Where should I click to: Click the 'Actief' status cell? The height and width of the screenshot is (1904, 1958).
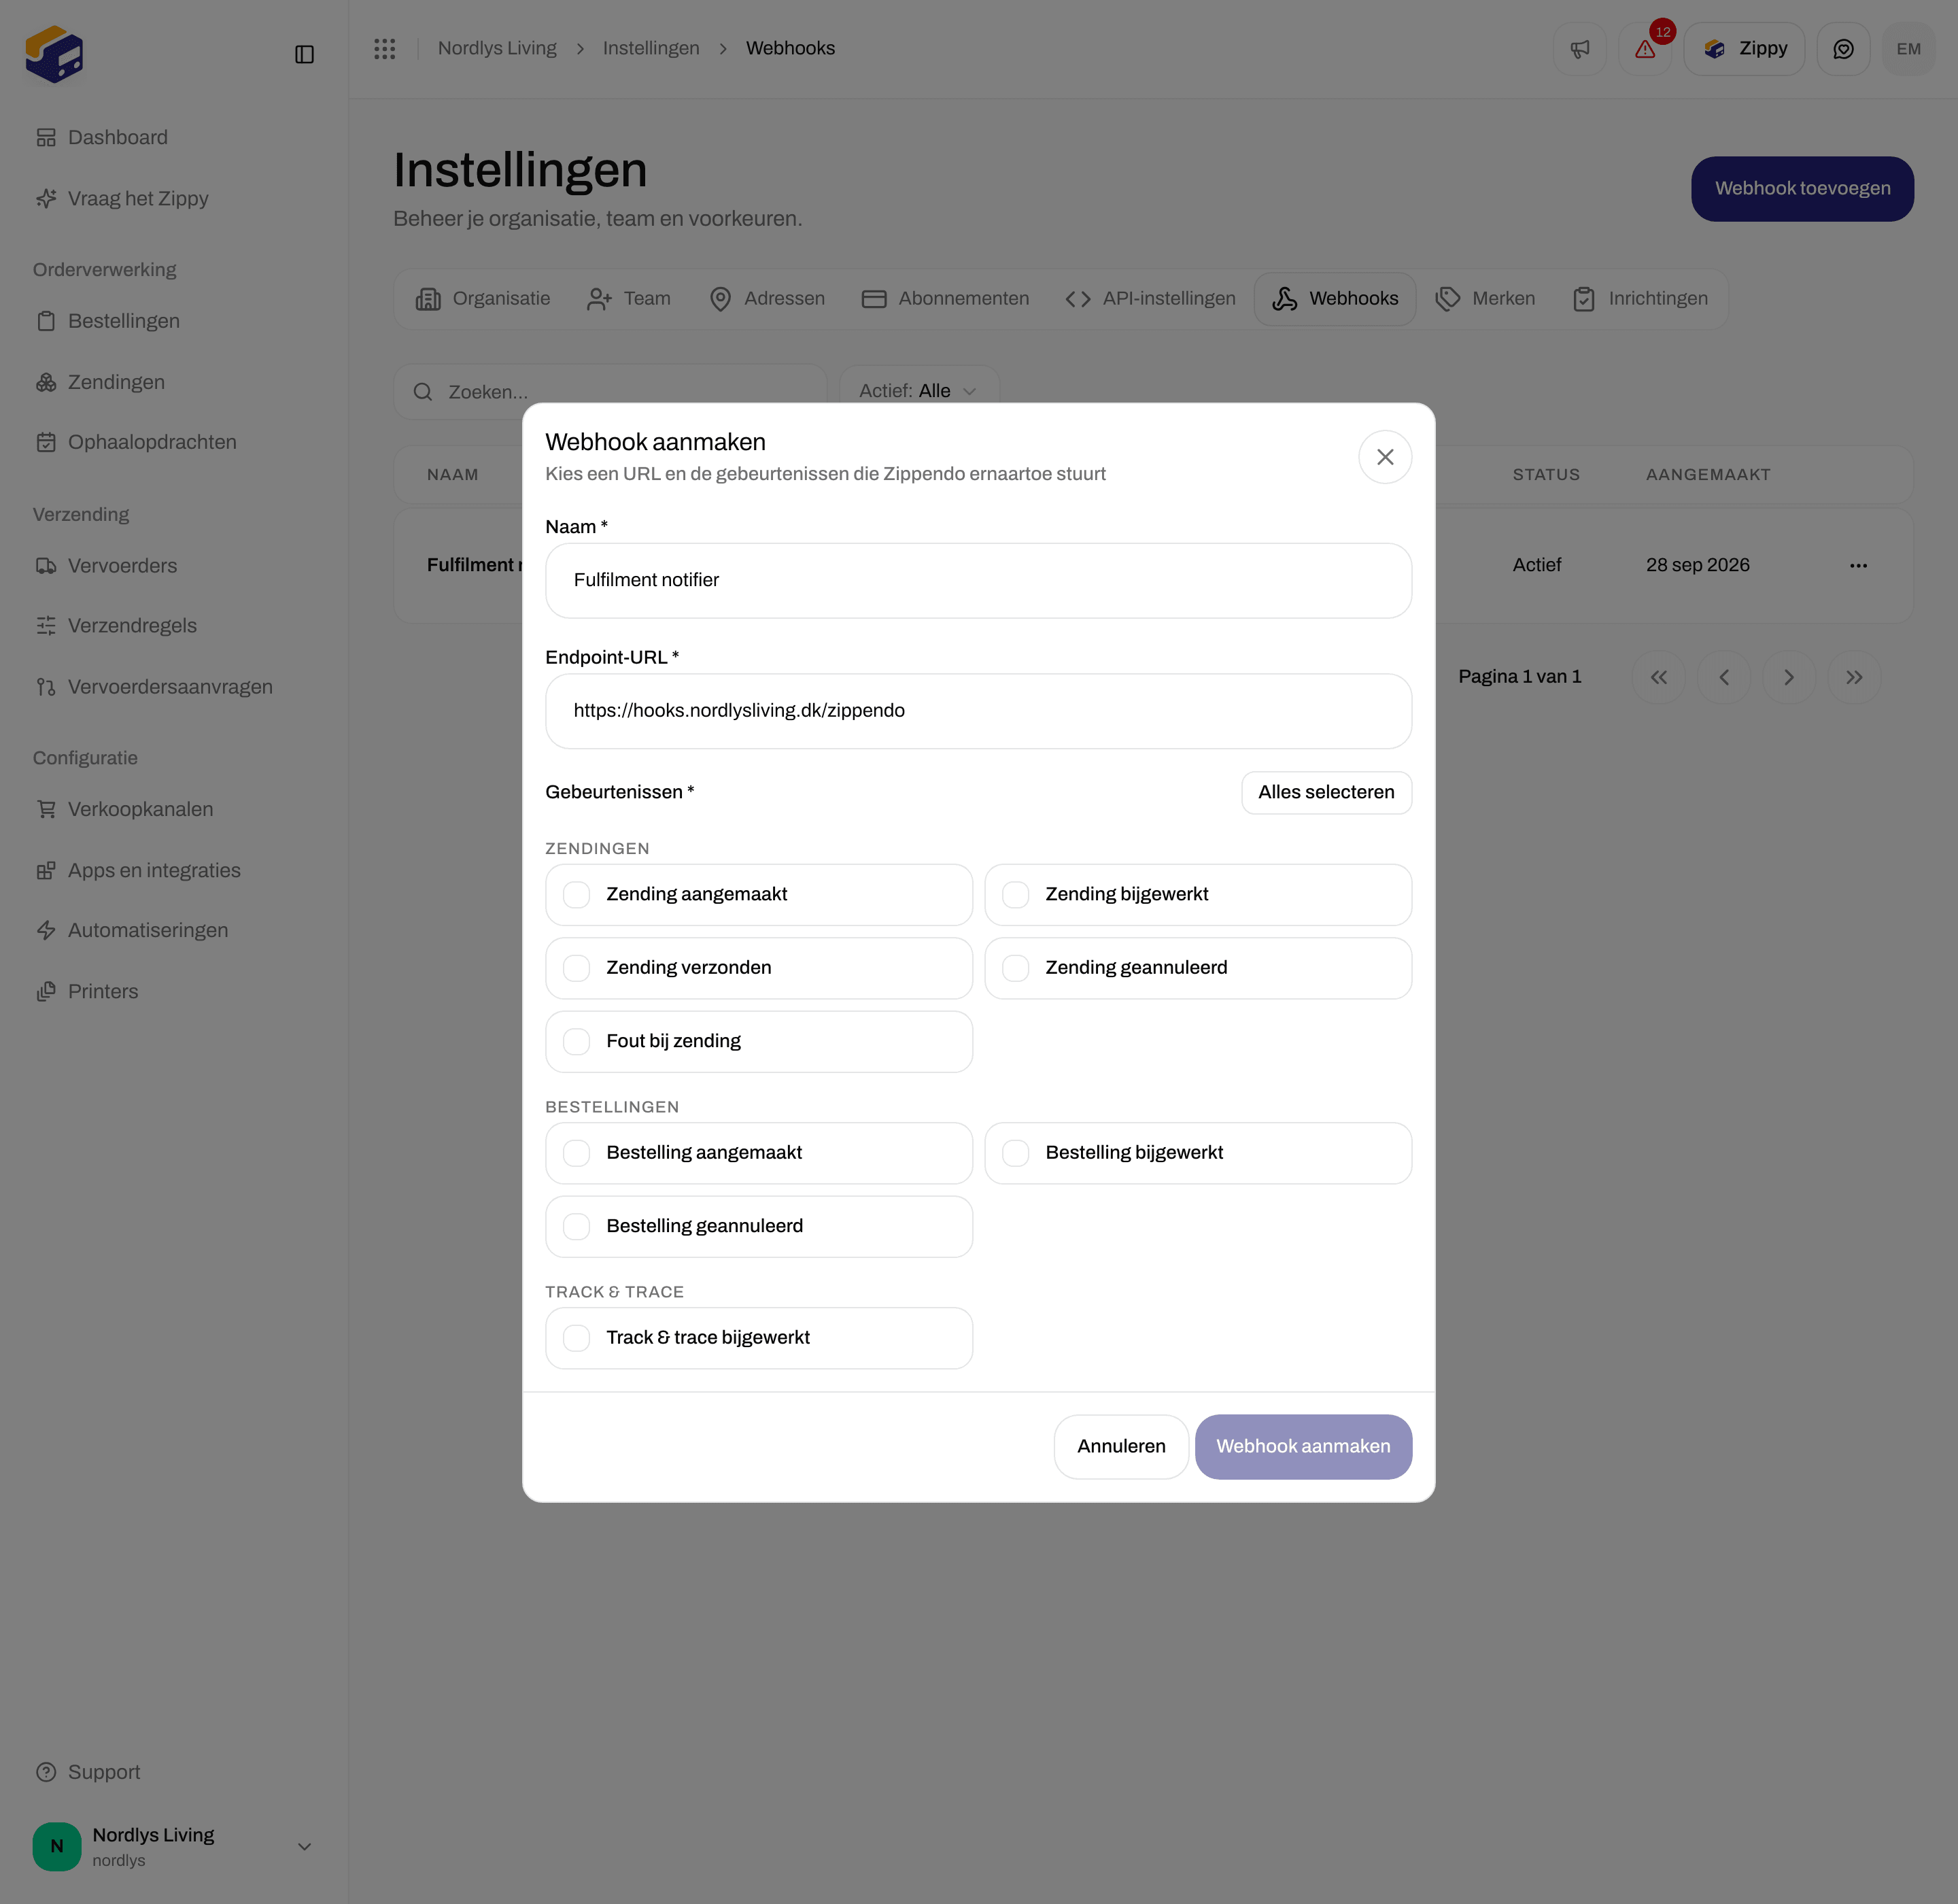click(1536, 566)
